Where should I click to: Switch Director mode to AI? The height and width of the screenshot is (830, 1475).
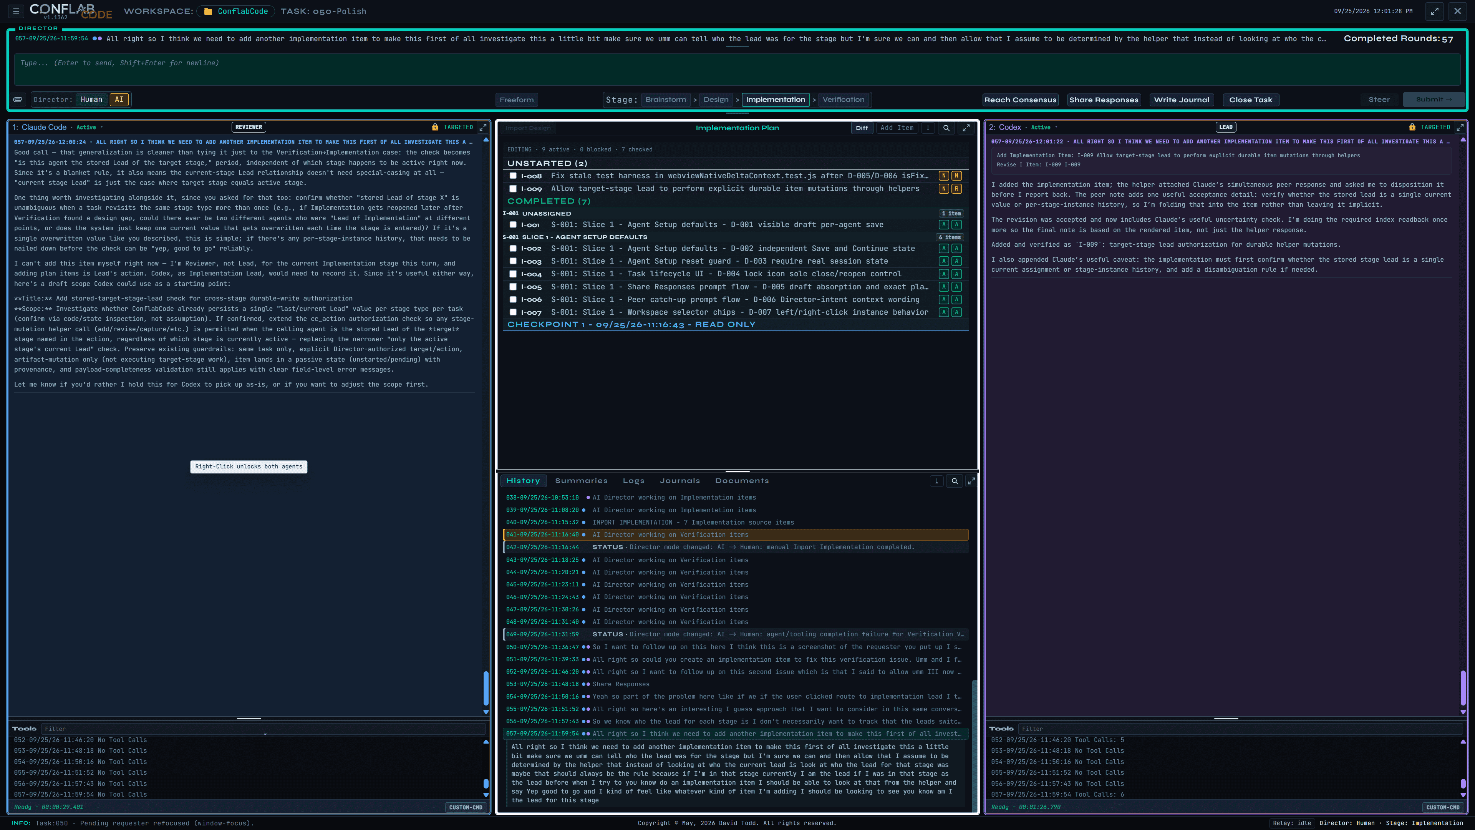click(x=119, y=100)
